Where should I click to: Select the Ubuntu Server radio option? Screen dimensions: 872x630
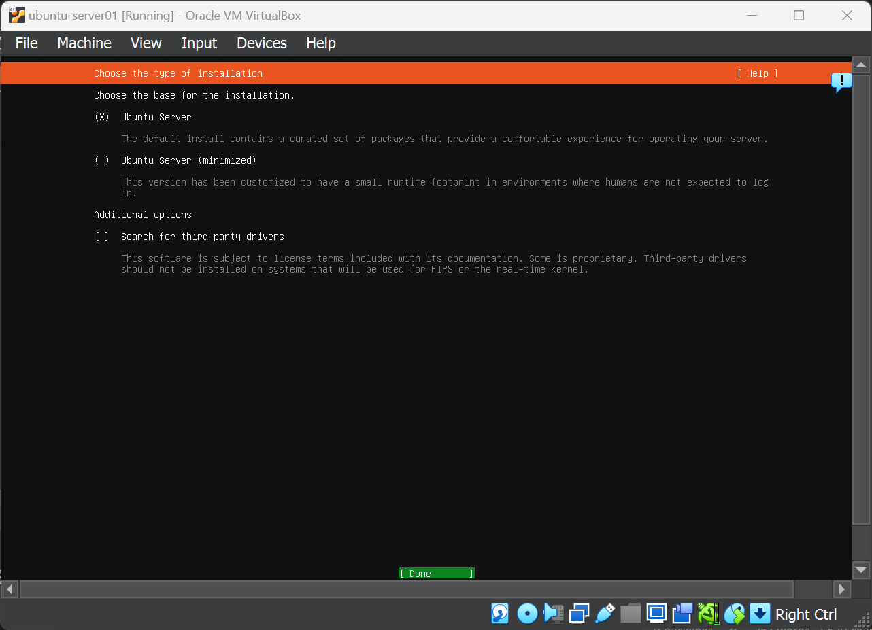pyautogui.click(x=102, y=117)
